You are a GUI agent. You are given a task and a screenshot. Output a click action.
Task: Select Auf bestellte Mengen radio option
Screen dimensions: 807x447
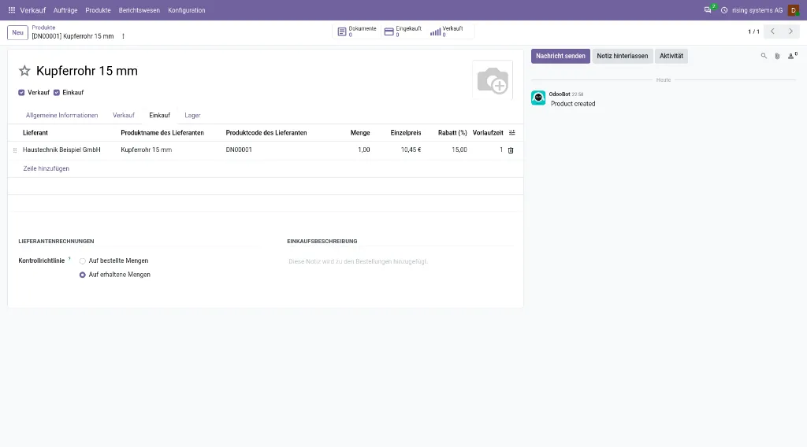[82, 261]
